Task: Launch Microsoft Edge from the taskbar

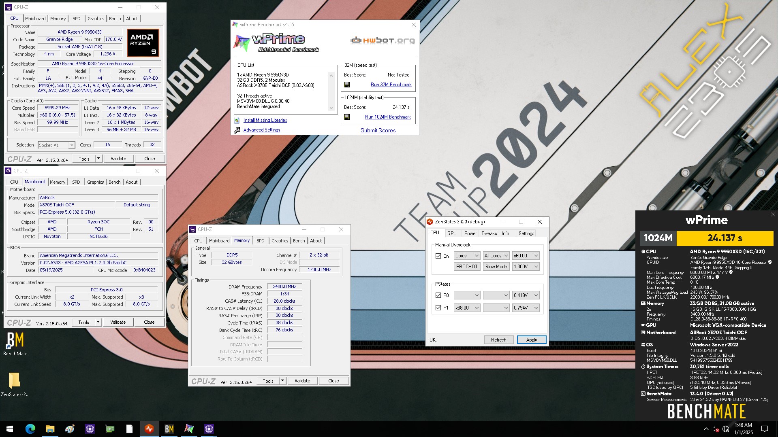Action: click(x=30, y=429)
